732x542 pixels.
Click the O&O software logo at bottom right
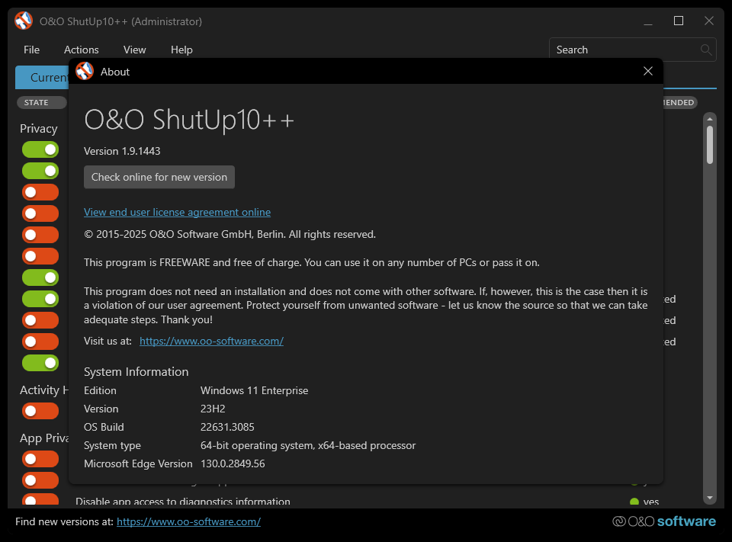tap(664, 521)
